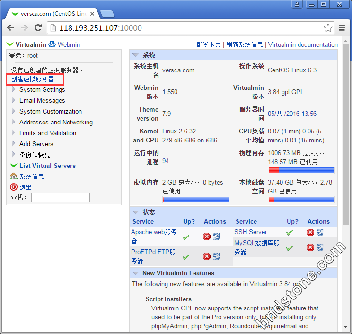This screenshot has height=334, width=352.
Task: Click the local disk space usage bar
Action: 301,200
